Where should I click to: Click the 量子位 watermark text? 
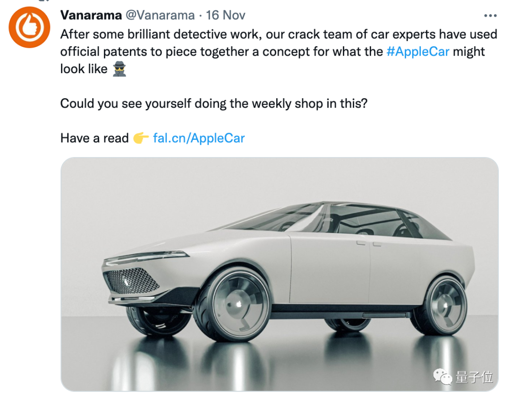coord(474,377)
